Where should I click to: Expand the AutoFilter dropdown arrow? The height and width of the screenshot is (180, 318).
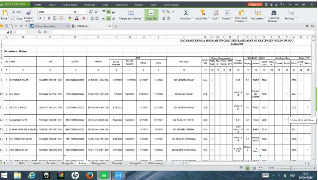209,18
